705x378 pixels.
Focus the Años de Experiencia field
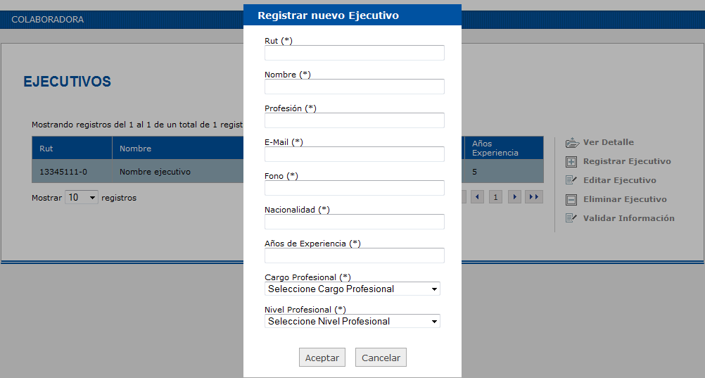pyautogui.click(x=355, y=255)
